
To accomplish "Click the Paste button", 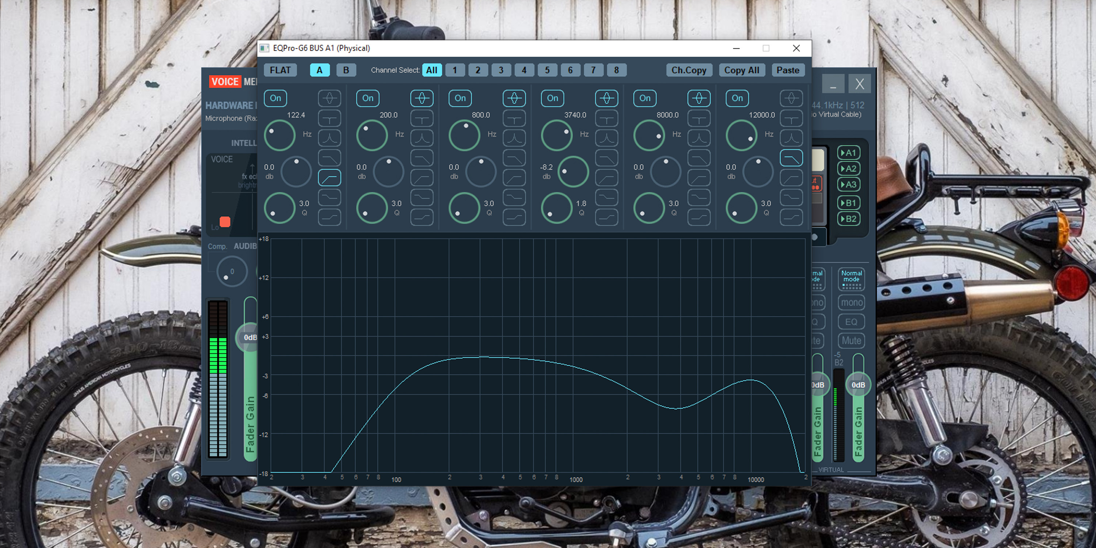I will click(788, 69).
